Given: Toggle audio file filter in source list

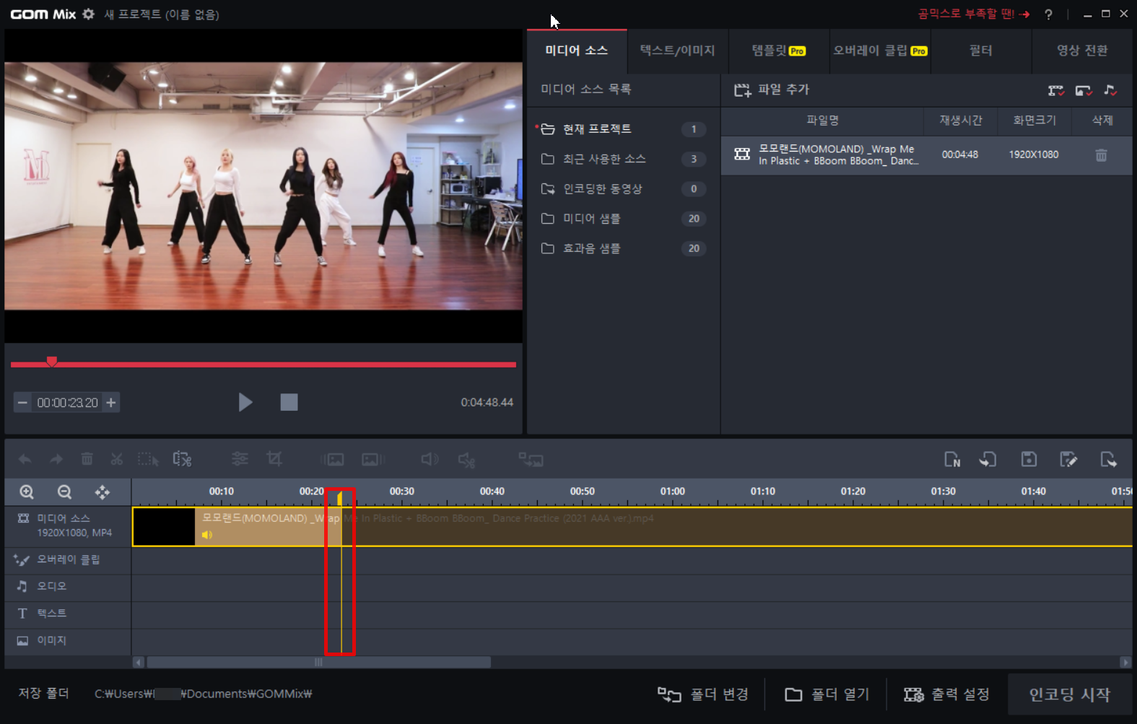Looking at the screenshot, I should 1110,90.
